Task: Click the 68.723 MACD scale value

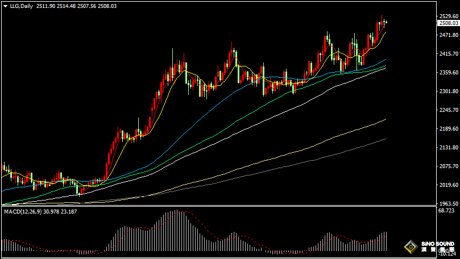Action: click(447, 211)
